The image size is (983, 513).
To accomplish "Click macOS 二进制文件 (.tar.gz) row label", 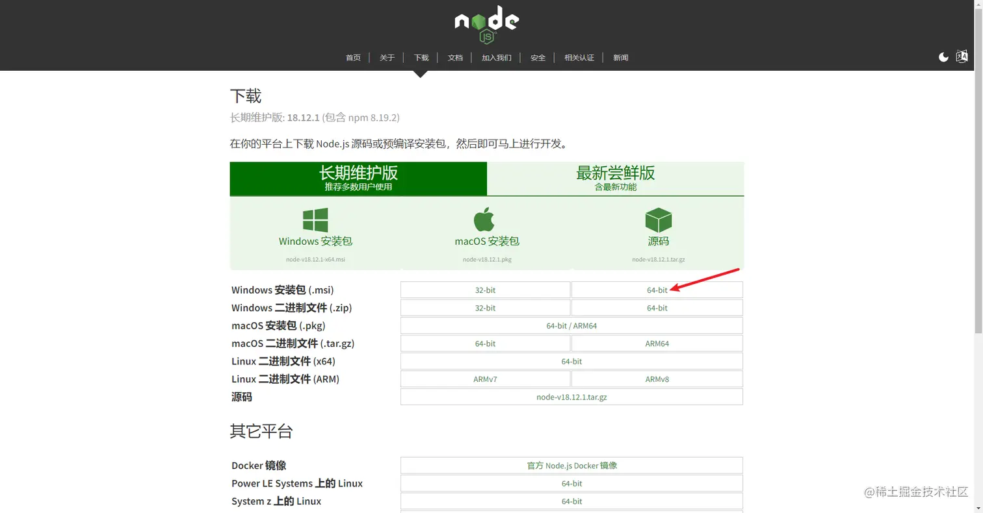I will [293, 344].
